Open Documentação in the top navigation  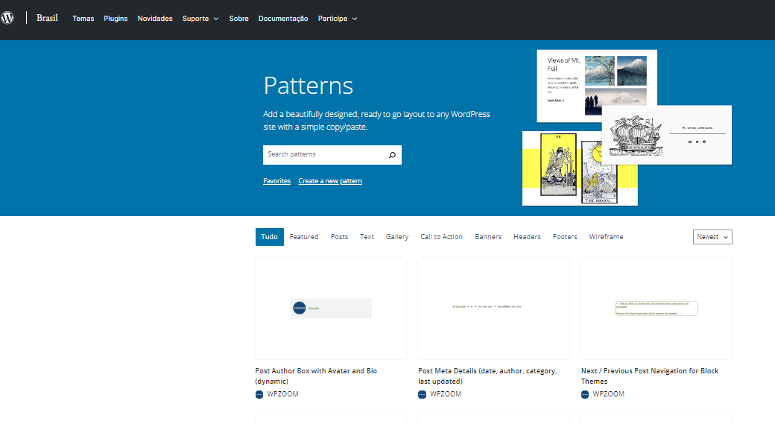[x=283, y=19]
